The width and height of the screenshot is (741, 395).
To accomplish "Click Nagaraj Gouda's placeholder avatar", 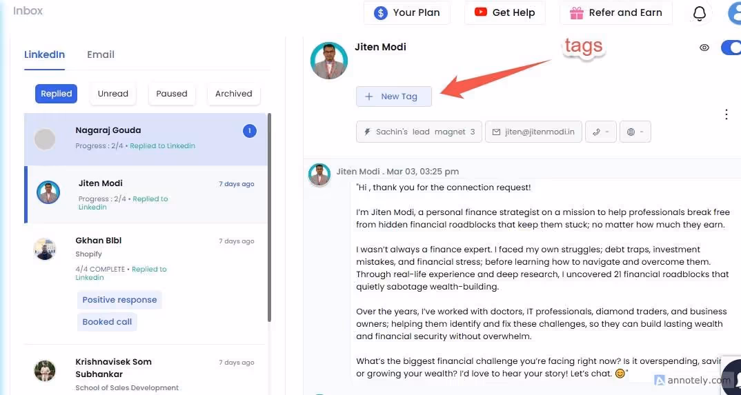I will pos(45,139).
